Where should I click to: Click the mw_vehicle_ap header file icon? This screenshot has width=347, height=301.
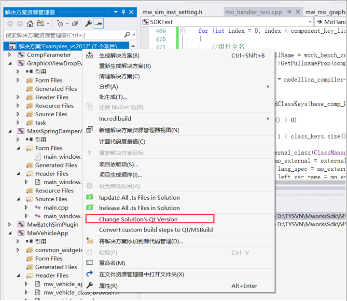38,284
